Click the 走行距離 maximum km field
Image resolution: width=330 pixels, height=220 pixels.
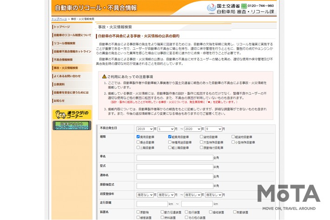pos(197,204)
